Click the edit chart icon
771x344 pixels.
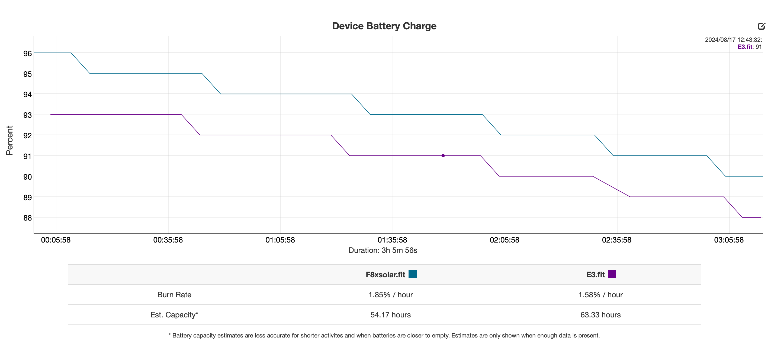click(x=761, y=26)
